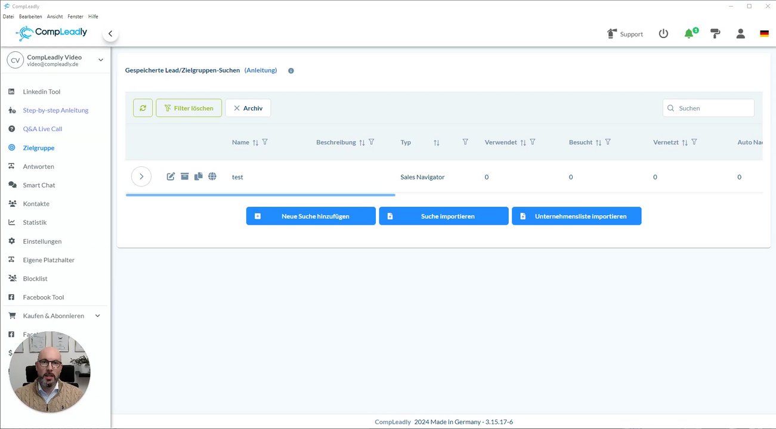Screen dimensions: 776x429
Task: Sort by Beschreibung column
Action: [362, 142]
